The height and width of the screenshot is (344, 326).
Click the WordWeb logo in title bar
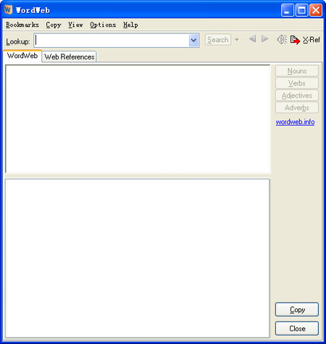pos(8,9)
